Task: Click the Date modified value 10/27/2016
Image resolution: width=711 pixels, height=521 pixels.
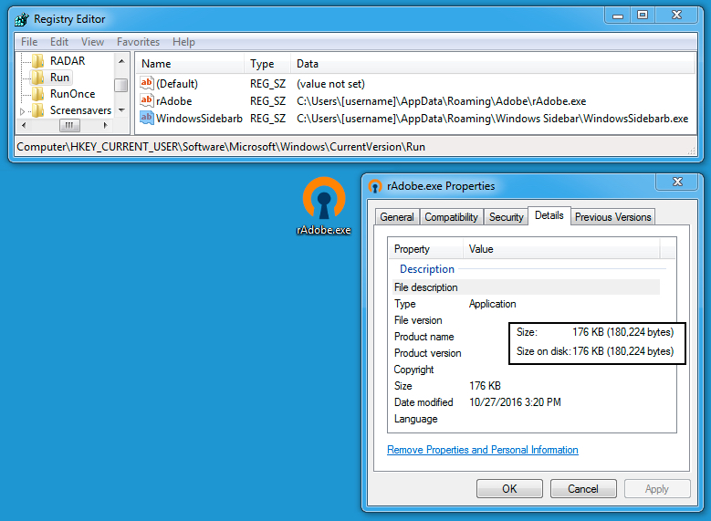Action: (x=515, y=402)
